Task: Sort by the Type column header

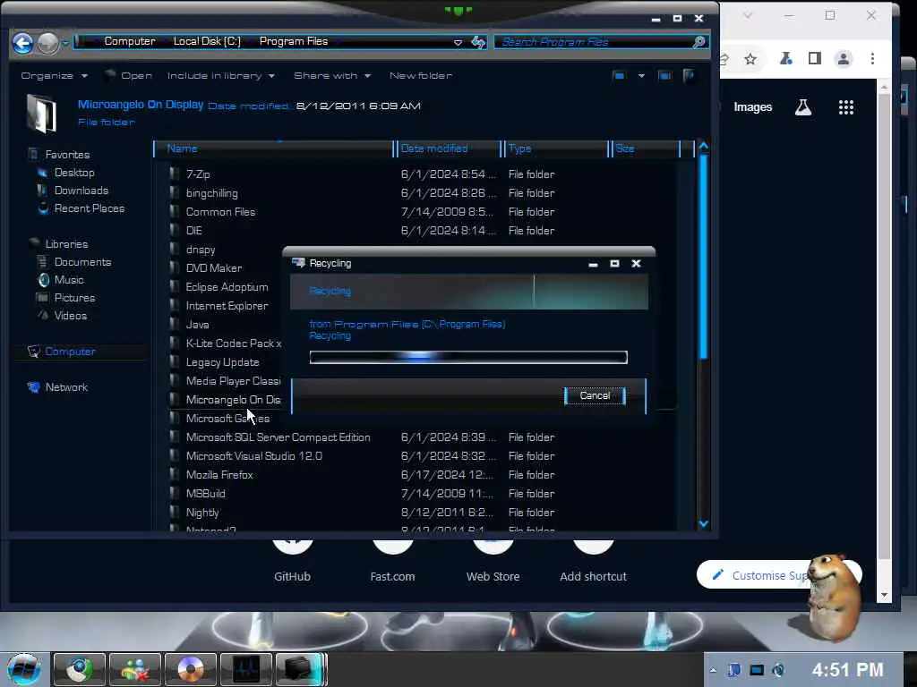Action: (555, 148)
